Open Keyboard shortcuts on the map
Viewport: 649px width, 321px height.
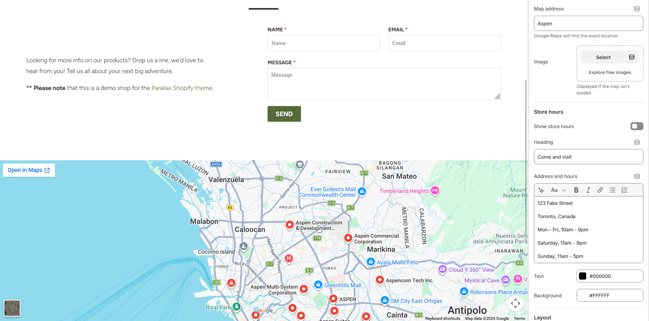tap(443, 318)
